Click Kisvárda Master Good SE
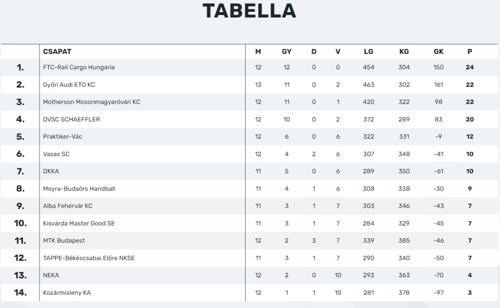Image resolution: width=500 pixels, height=308 pixels. tap(79, 223)
